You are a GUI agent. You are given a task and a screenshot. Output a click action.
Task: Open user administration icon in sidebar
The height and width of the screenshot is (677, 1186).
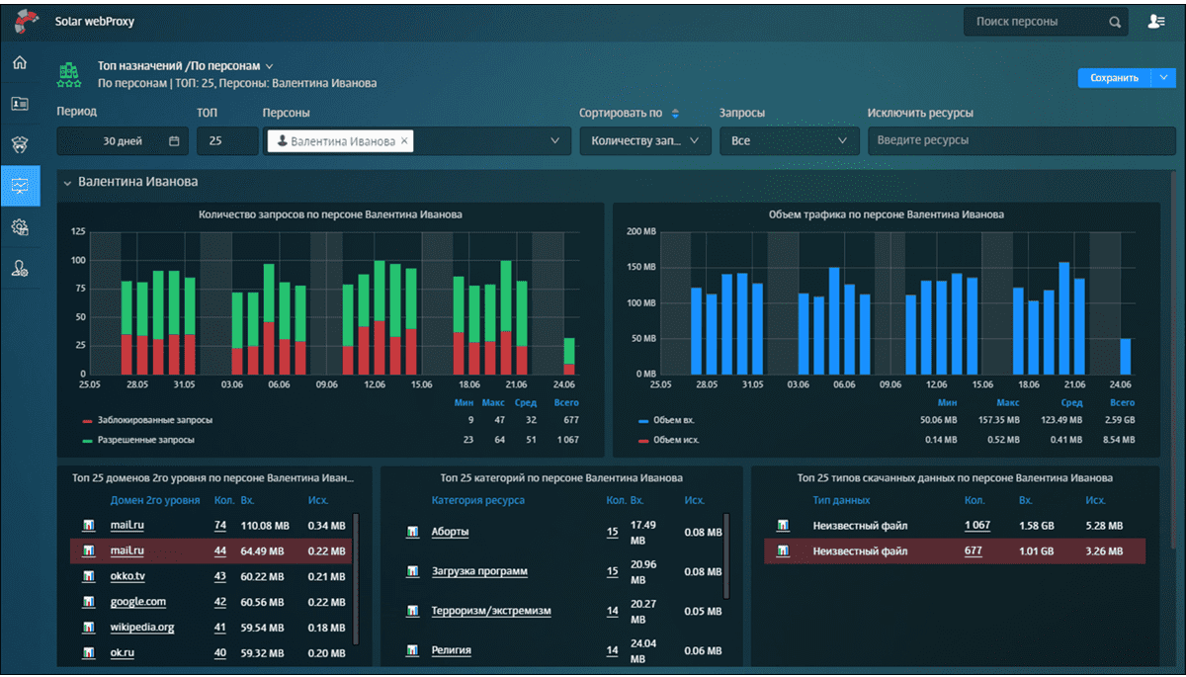19,268
